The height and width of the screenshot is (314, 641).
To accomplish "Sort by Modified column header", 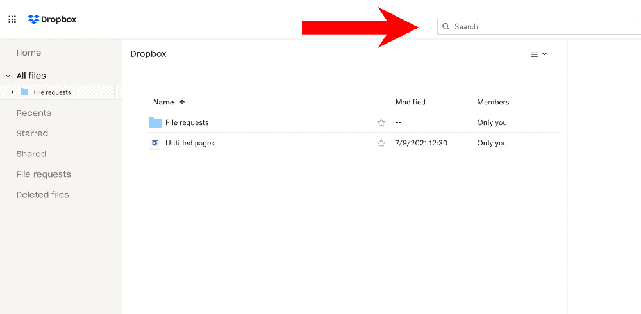I will [x=410, y=103].
